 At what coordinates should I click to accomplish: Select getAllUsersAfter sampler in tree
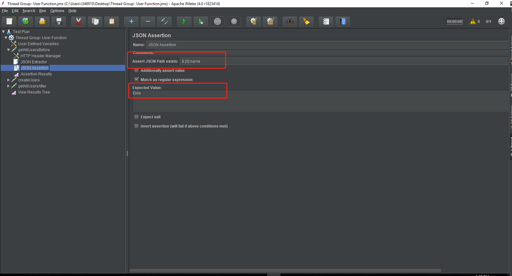[32, 86]
